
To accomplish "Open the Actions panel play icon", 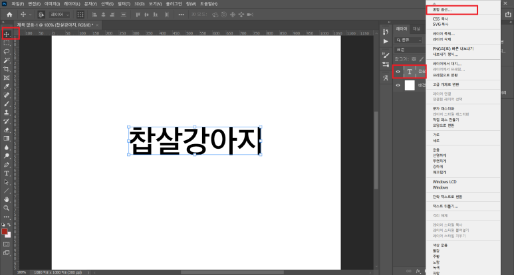I will pyautogui.click(x=386, y=41).
